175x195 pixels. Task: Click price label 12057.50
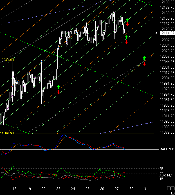pos(167,56)
